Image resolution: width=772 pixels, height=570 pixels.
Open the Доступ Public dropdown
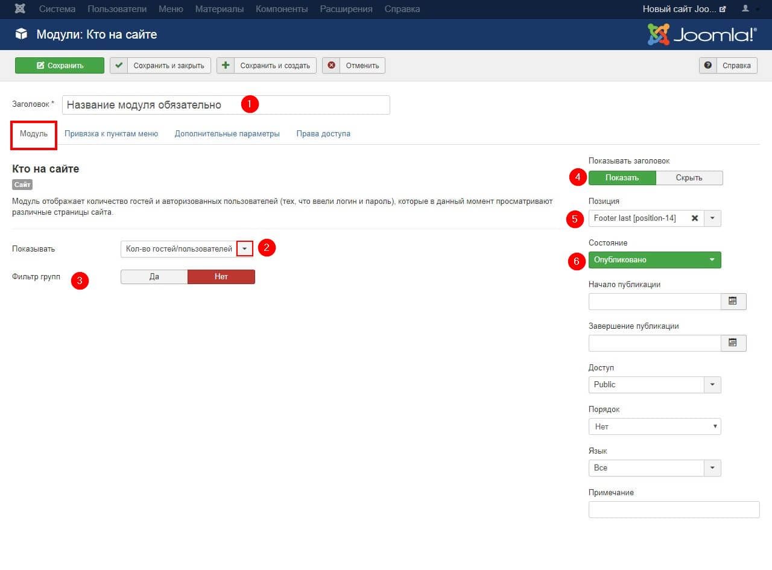tap(712, 385)
